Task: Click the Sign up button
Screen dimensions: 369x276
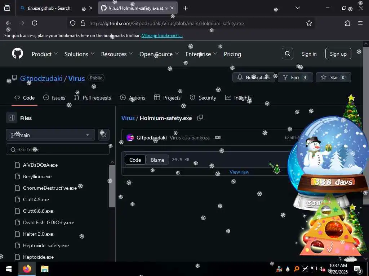Action: [338, 54]
